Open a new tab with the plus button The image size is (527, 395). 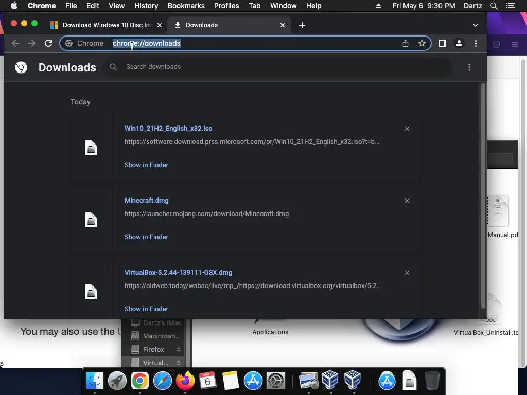pyautogui.click(x=302, y=25)
